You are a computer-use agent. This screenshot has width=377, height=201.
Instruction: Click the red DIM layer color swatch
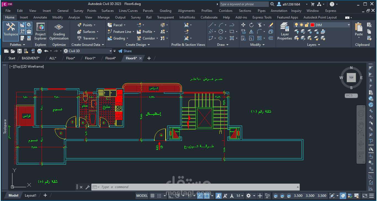point(312,25)
